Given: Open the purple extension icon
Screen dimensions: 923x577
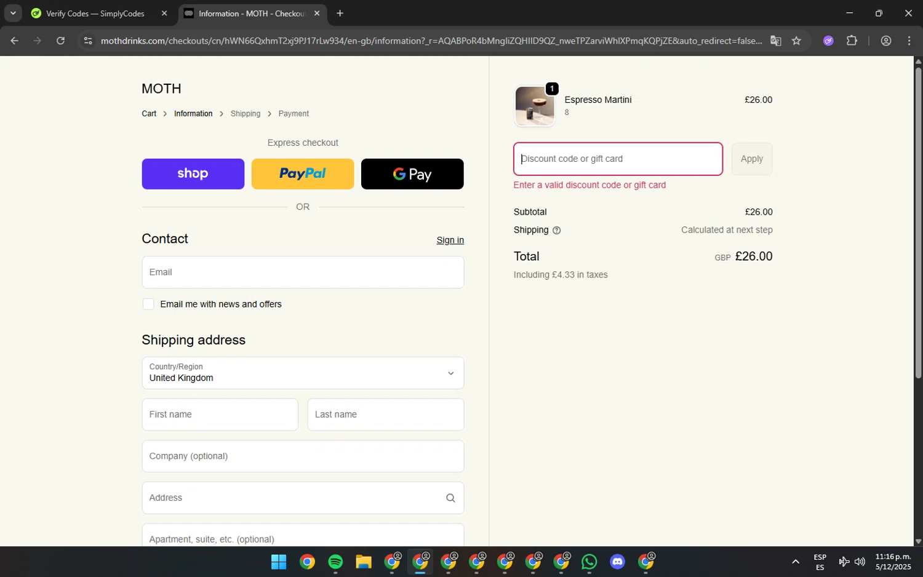Looking at the screenshot, I should coord(828,41).
